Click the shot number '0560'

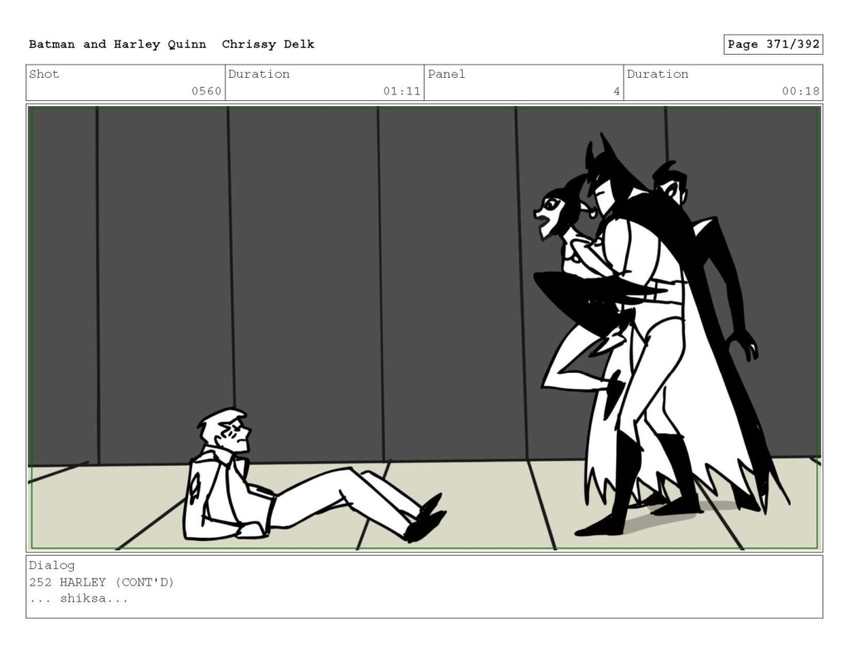(x=206, y=91)
